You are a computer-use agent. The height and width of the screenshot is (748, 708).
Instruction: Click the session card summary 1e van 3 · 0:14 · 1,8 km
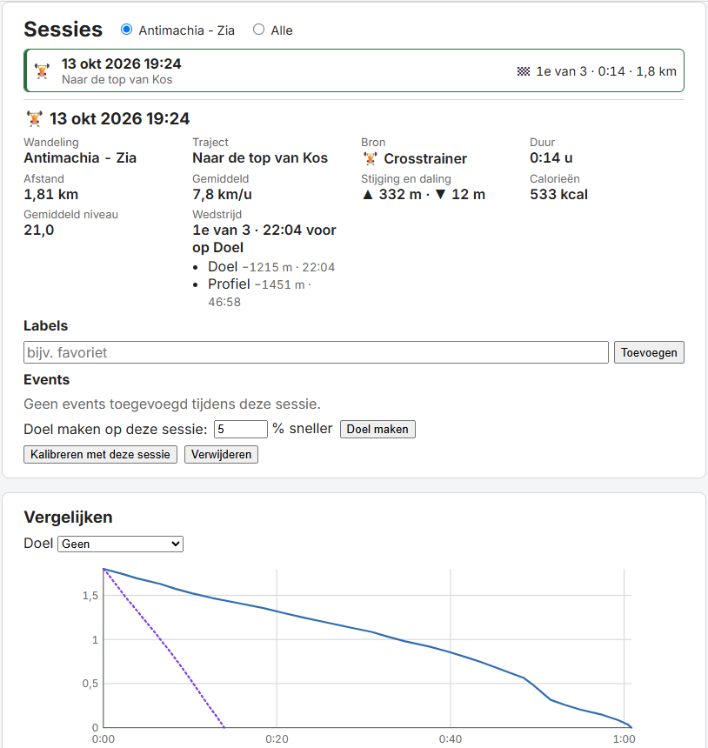tap(606, 71)
